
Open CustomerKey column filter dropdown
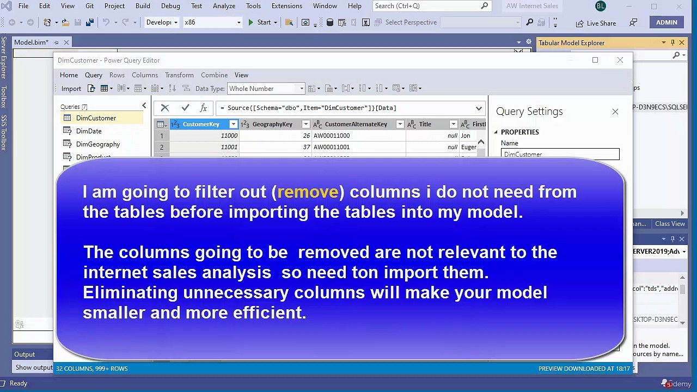tap(234, 124)
